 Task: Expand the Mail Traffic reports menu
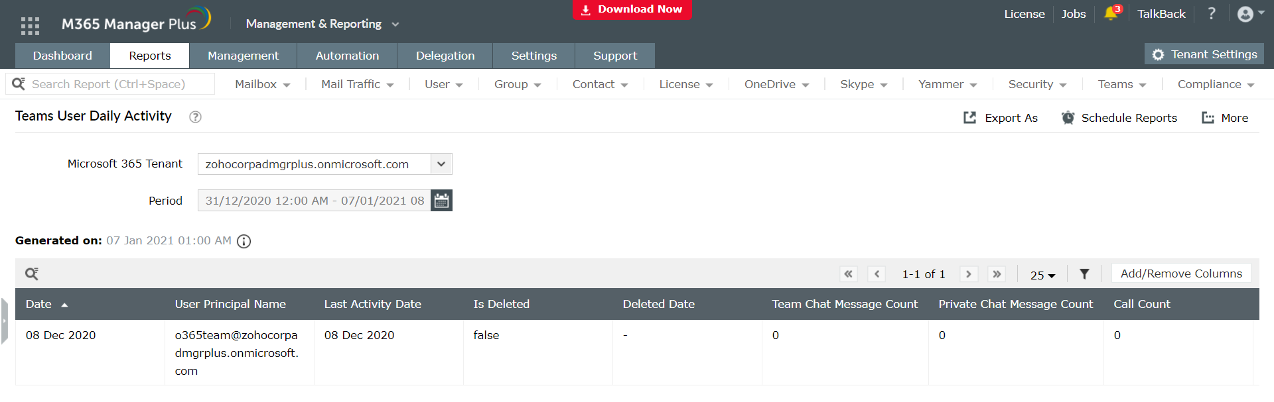pyautogui.click(x=358, y=84)
